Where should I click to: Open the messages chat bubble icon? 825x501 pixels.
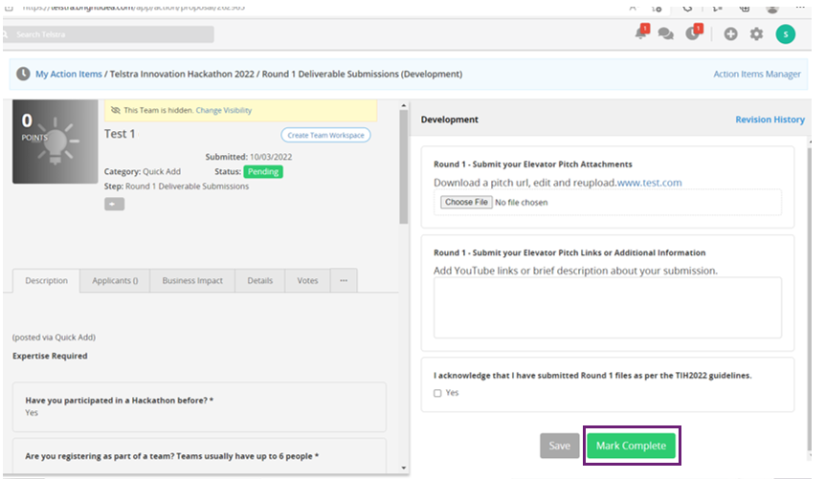click(x=665, y=34)
